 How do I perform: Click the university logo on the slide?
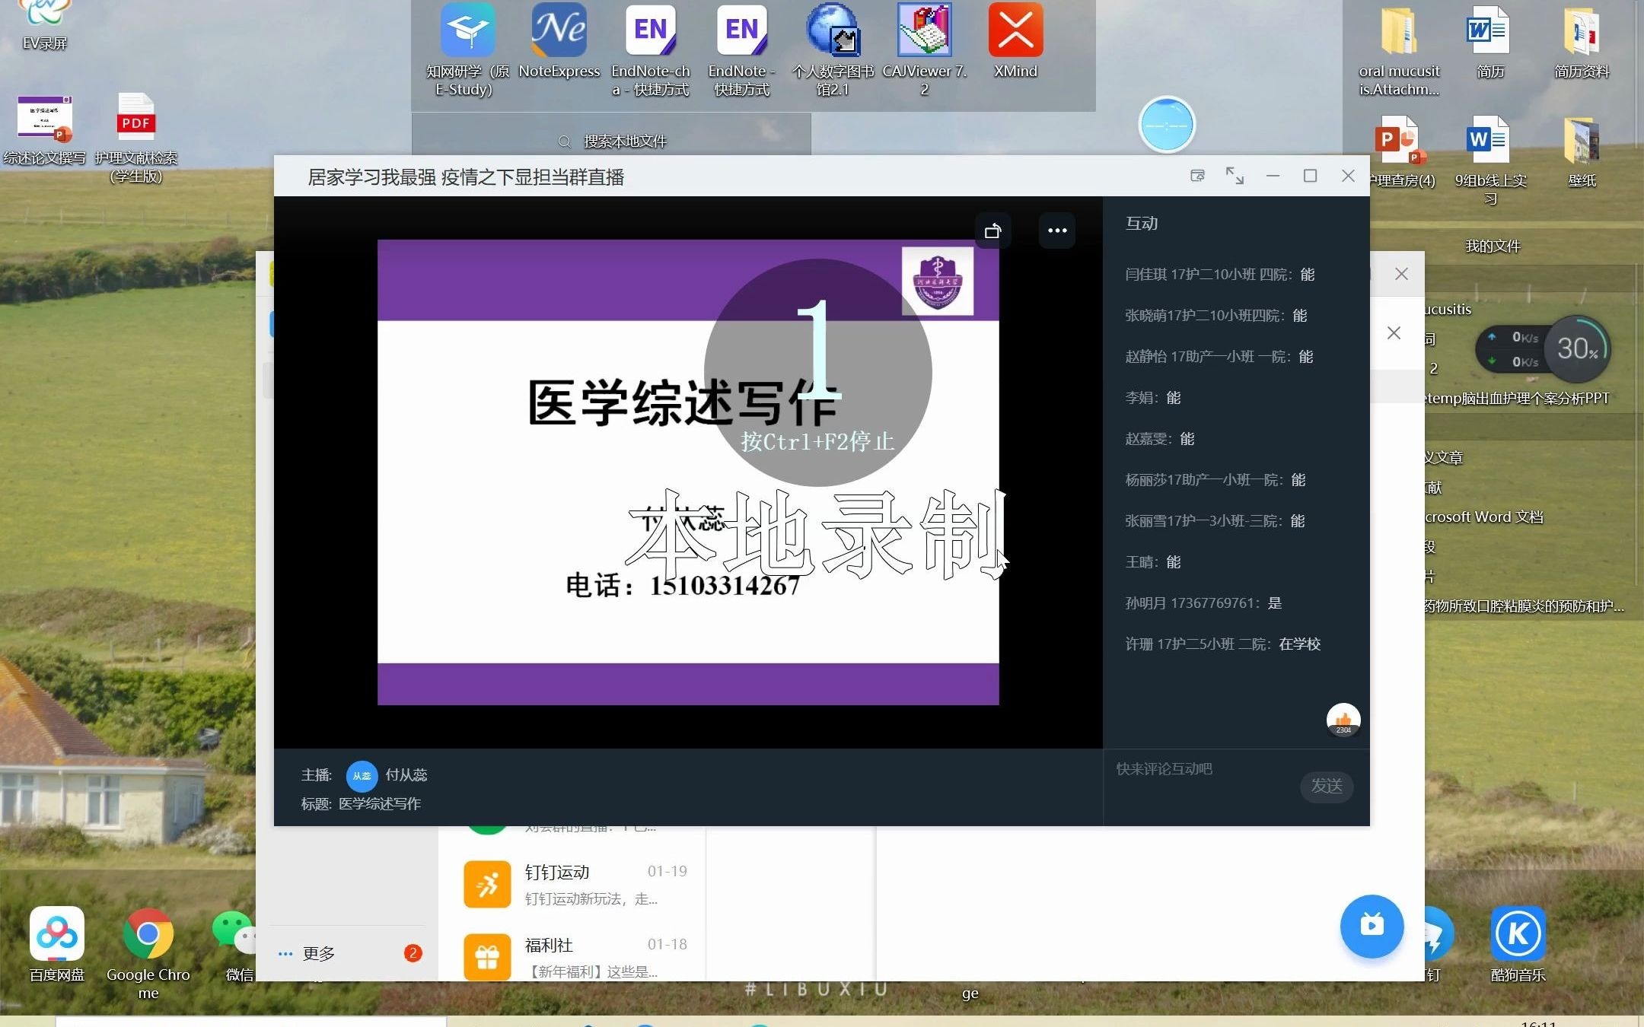[938, 281]
